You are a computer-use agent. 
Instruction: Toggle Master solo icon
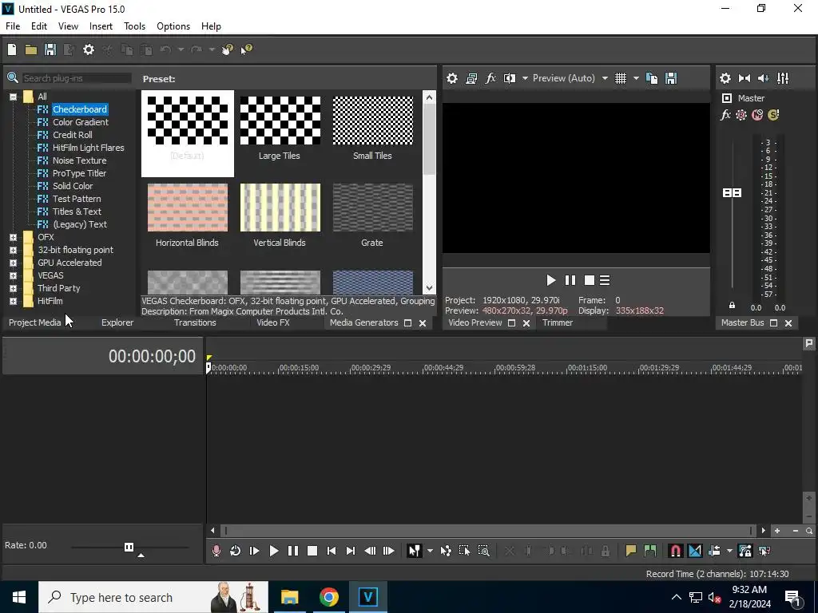click(x=773, y=115)
